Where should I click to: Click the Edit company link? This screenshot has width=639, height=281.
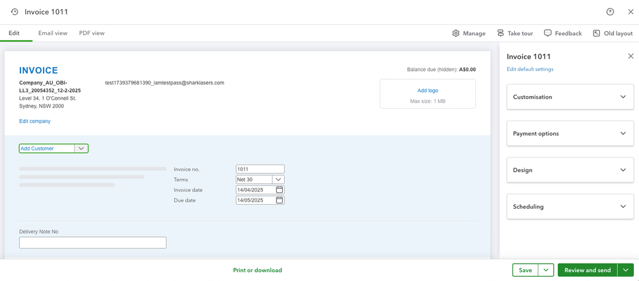click(35, 121)
